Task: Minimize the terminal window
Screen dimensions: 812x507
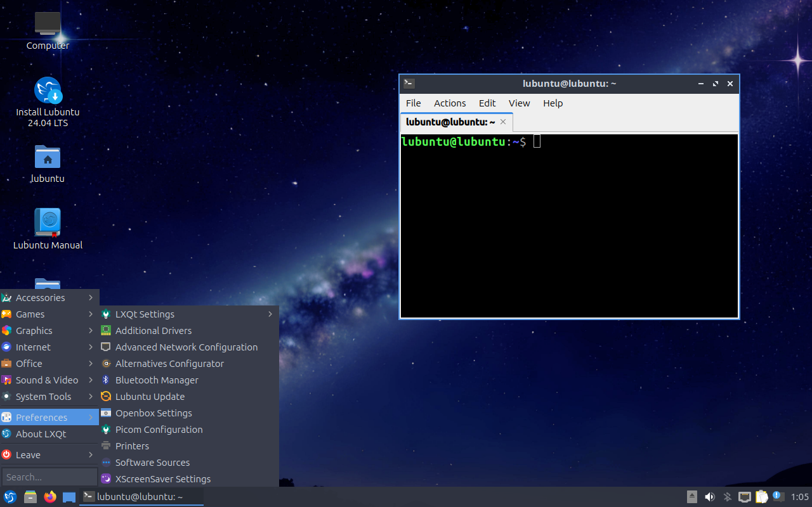Action: click(x=701, y=84)
